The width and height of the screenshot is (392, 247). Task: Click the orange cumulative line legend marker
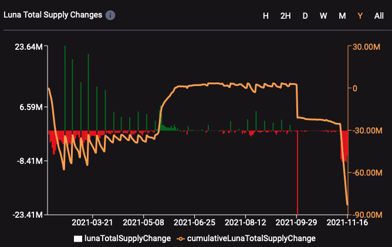pyautogui.click(x=180, y=238)
